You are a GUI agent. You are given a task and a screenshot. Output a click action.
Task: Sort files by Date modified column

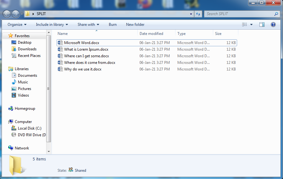(x=151, y=34)
